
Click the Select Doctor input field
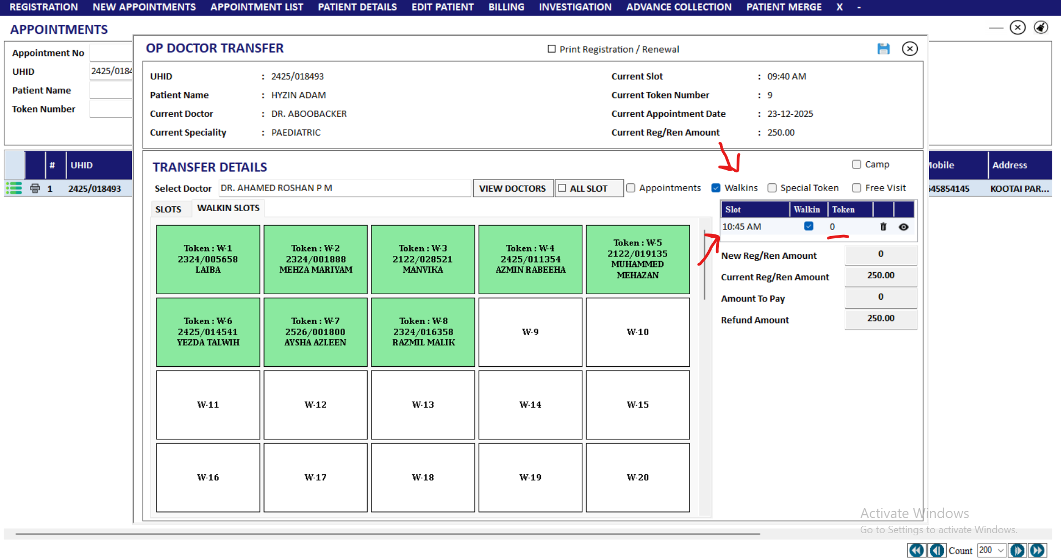pyautogui.click(x=344, y=188)
